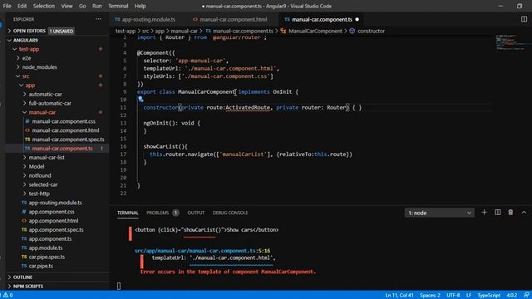Collapse the src folder

click(26, 76)
